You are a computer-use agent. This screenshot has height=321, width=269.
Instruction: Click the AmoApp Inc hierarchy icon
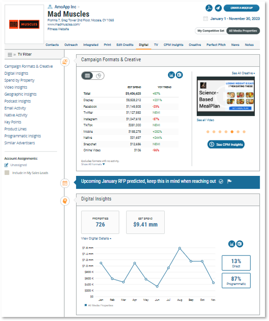[50, 7]
